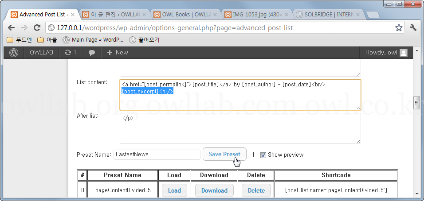Screen dimensions: 424x201
Task: Toggle the Show preview checkbox
Action: pos(263,155)
